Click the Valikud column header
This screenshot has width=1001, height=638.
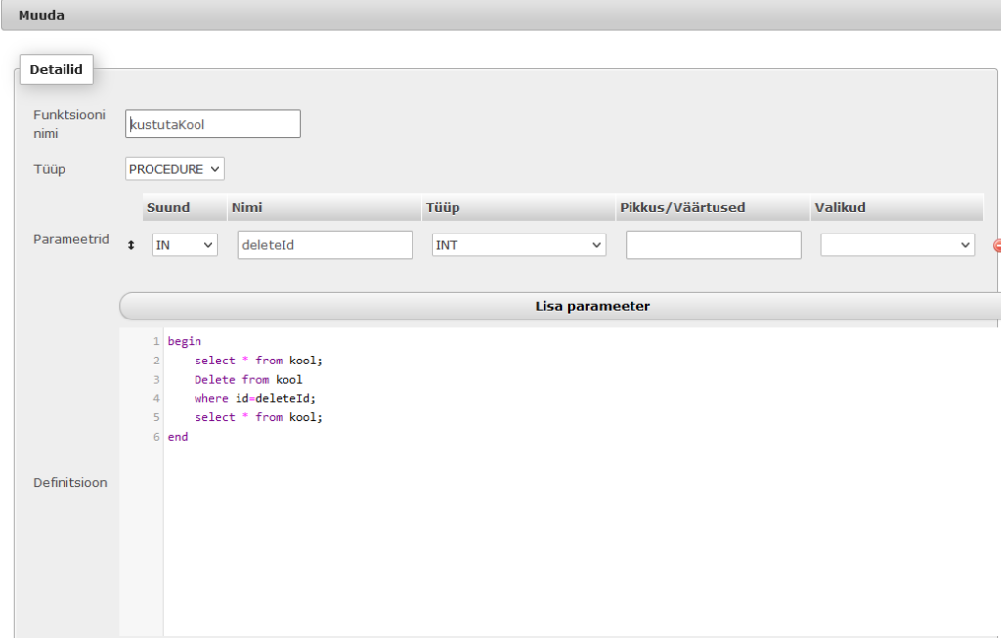(x=897, y=207)
